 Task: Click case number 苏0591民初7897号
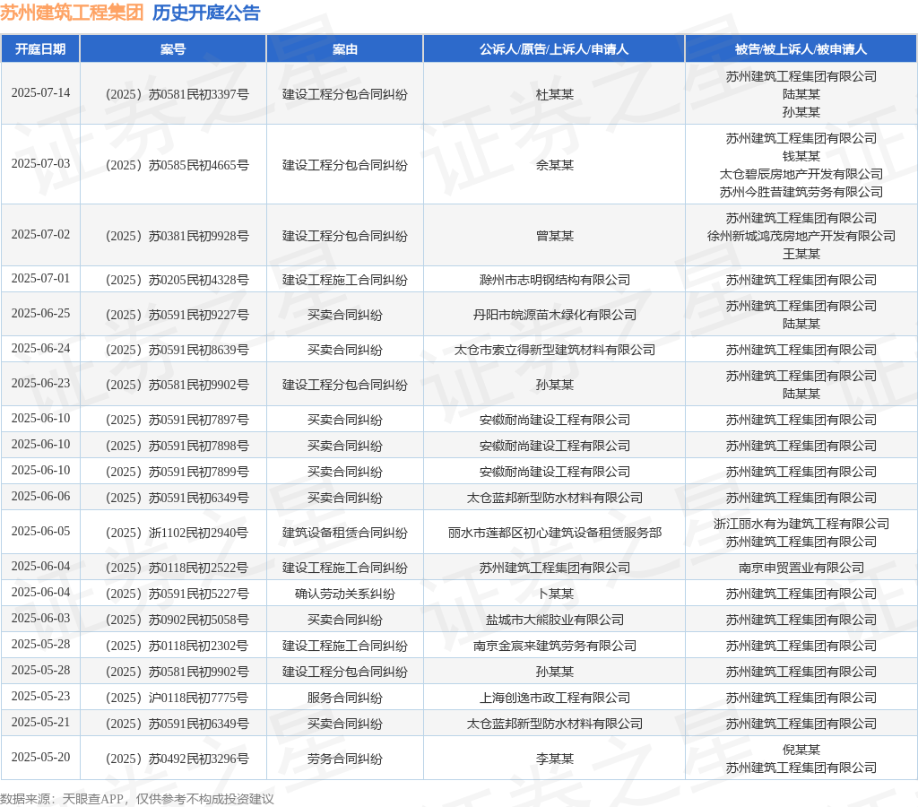(x=178, y=420)
